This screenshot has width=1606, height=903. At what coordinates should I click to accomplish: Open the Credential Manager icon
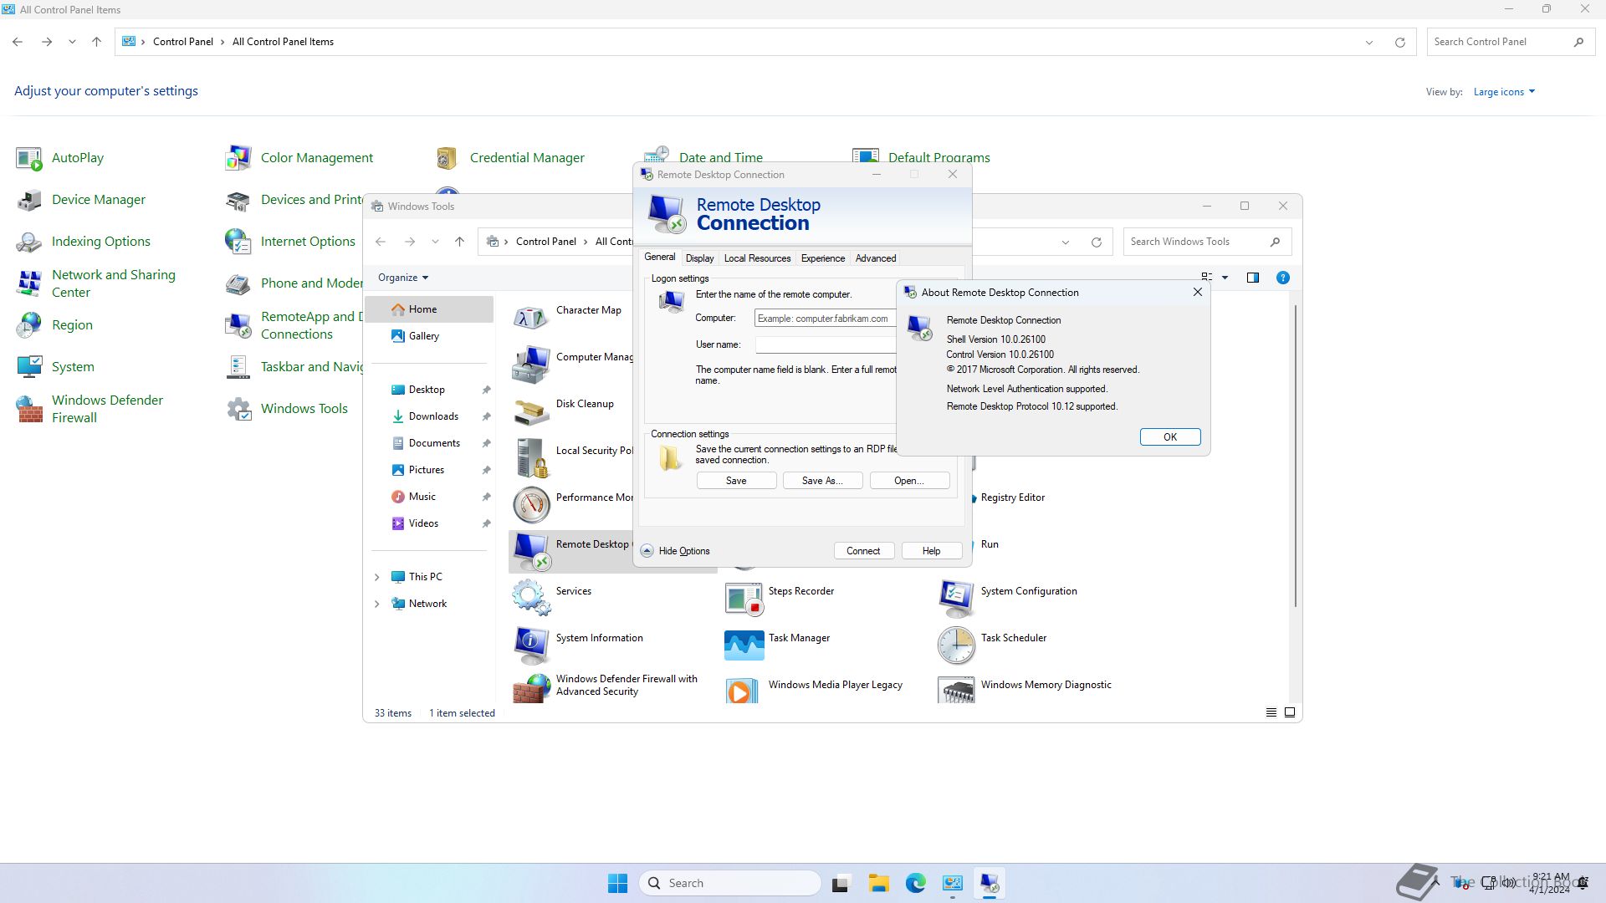pos(447,158)
